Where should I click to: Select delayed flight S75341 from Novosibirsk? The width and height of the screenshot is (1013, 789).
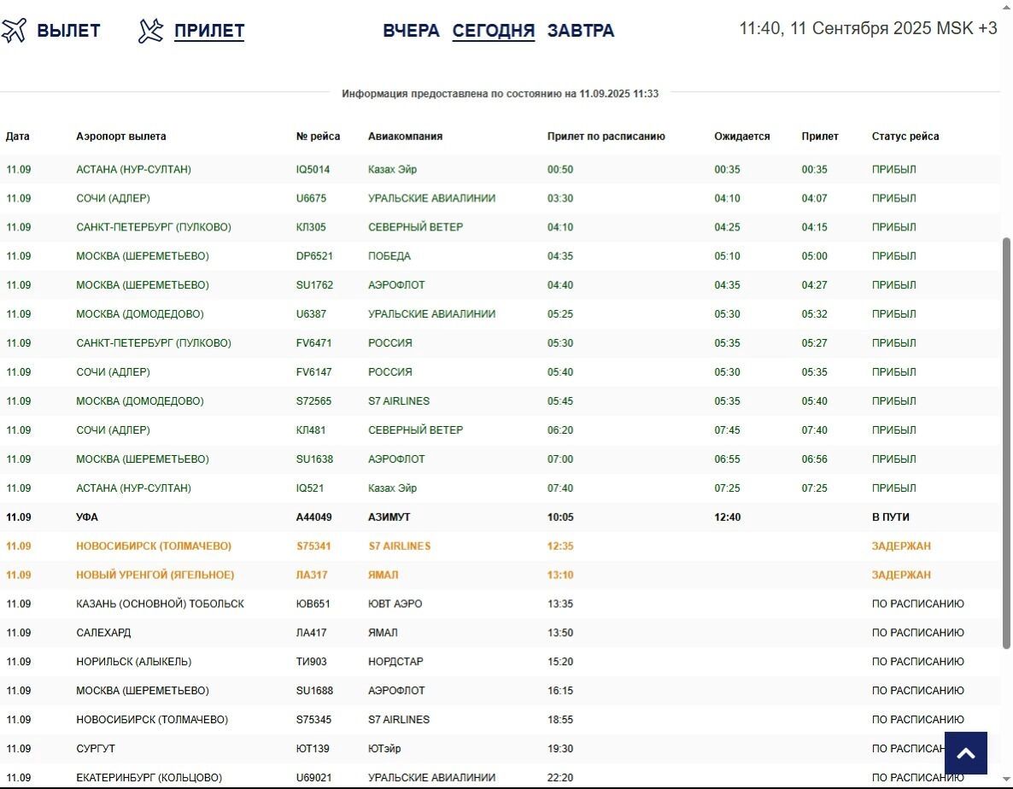click(313, 546)
